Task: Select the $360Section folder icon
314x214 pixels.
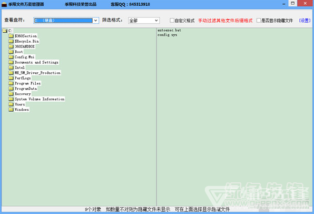Action: [11, 36]
